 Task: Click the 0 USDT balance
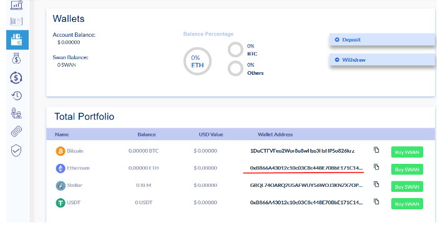tap(144, 202)
